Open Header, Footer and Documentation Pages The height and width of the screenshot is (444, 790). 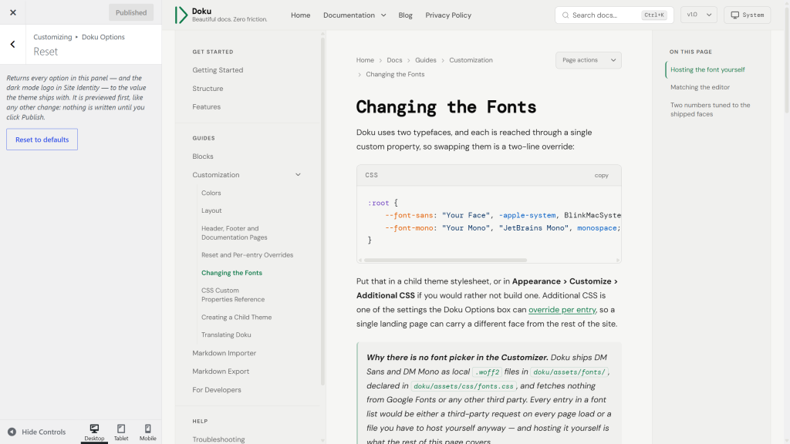click(x=235, y=233)
